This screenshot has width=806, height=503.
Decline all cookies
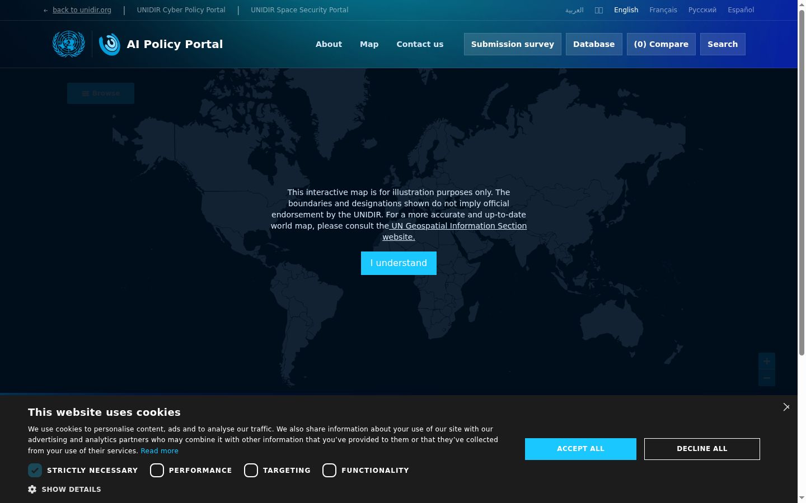702,449
